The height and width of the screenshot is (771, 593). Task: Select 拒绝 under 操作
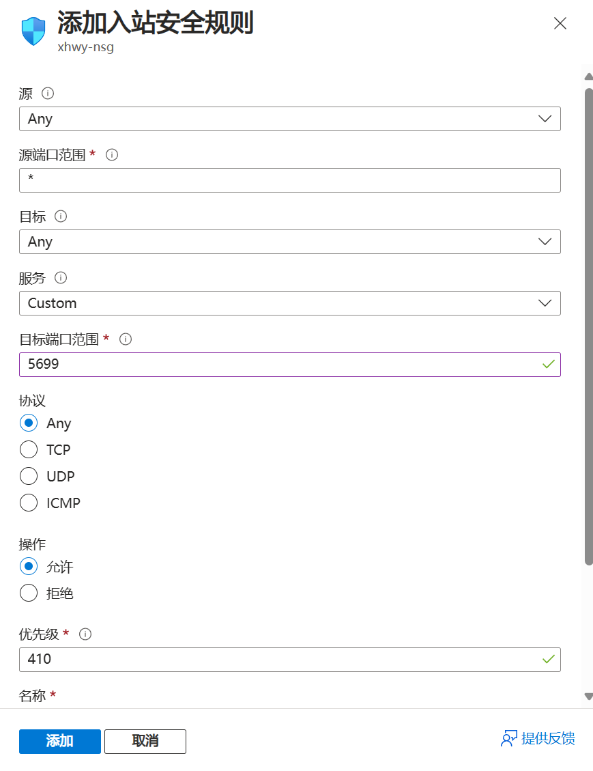click(x=29, y=593)
